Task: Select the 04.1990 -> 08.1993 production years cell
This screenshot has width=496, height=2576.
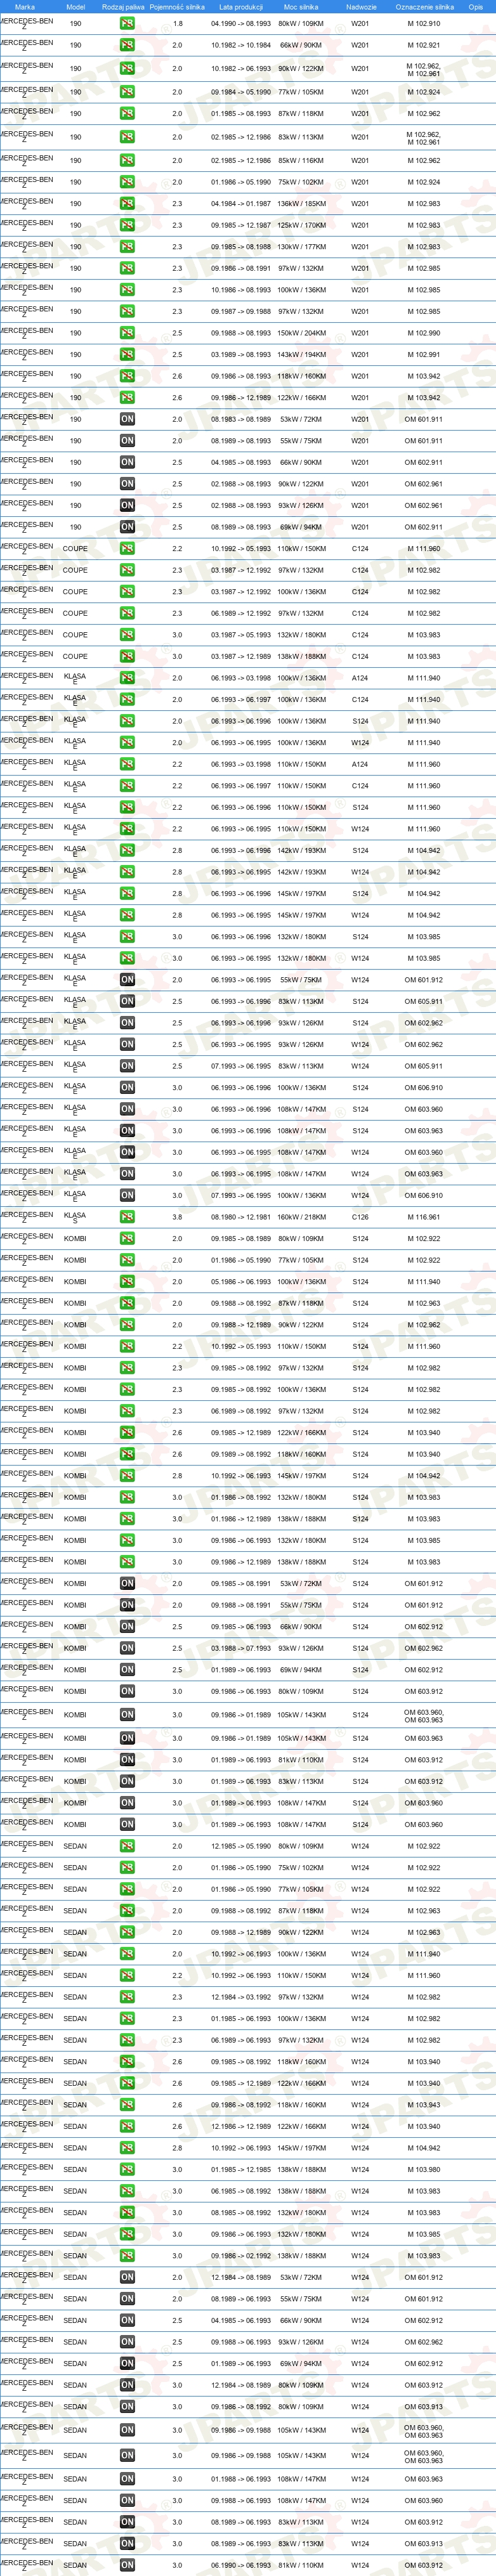Action: (241, 23)
